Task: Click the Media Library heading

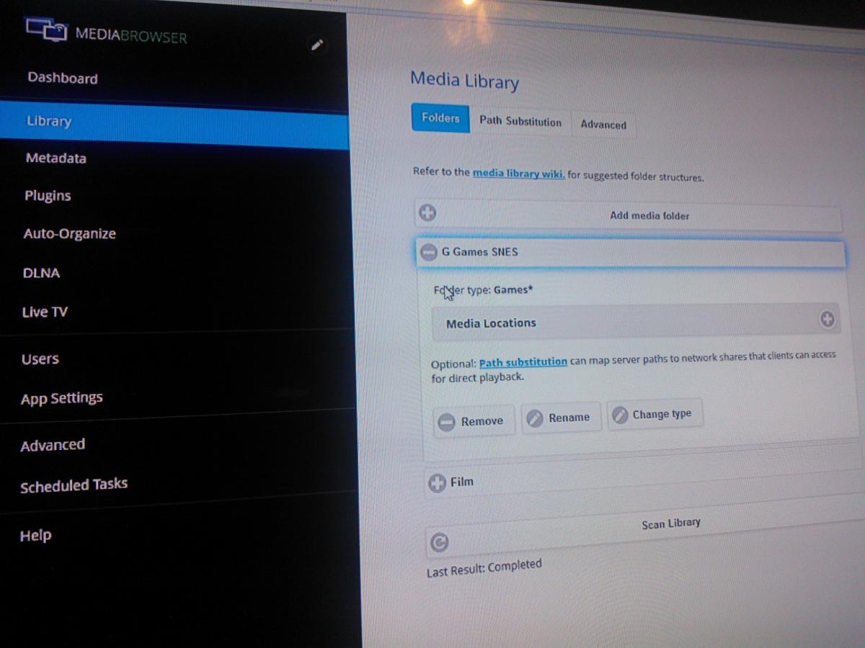Action: [464, 80]
